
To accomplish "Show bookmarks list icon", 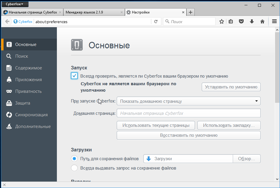I will tap(231, 22).
